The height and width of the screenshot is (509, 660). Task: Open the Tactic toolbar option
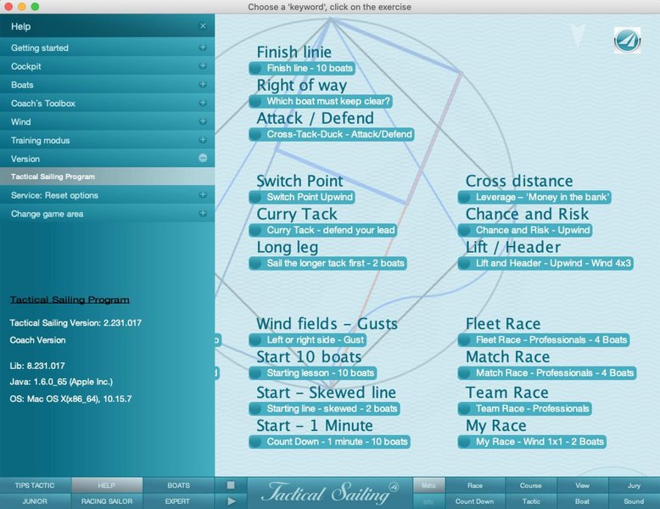pyautogui.click(x=531, y=501)
